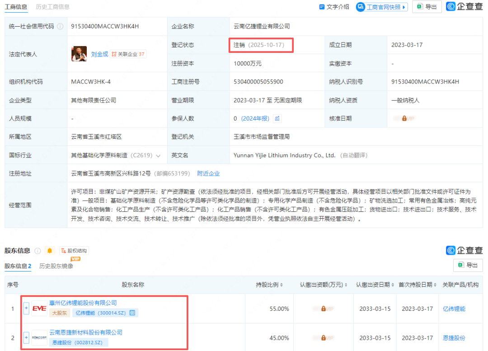Click the 附近企业 link near registered address
Viewport: 488px width, 351px height.
[x=209, y=173]
